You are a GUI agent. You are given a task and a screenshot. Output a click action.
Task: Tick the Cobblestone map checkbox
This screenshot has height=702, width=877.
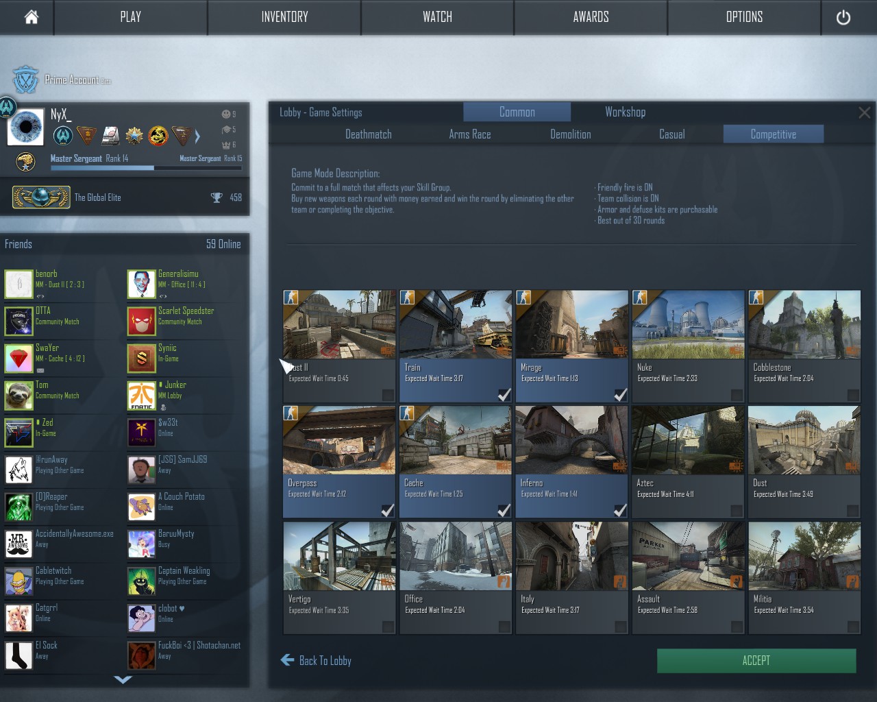(x=853, y=395)
